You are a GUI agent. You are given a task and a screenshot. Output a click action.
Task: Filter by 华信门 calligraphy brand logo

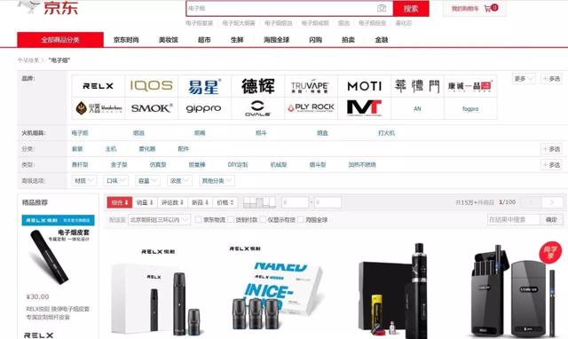tap(417, 86)
